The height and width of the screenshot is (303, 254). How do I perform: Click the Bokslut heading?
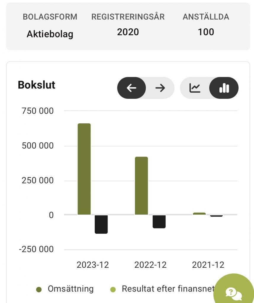point(37,85)
